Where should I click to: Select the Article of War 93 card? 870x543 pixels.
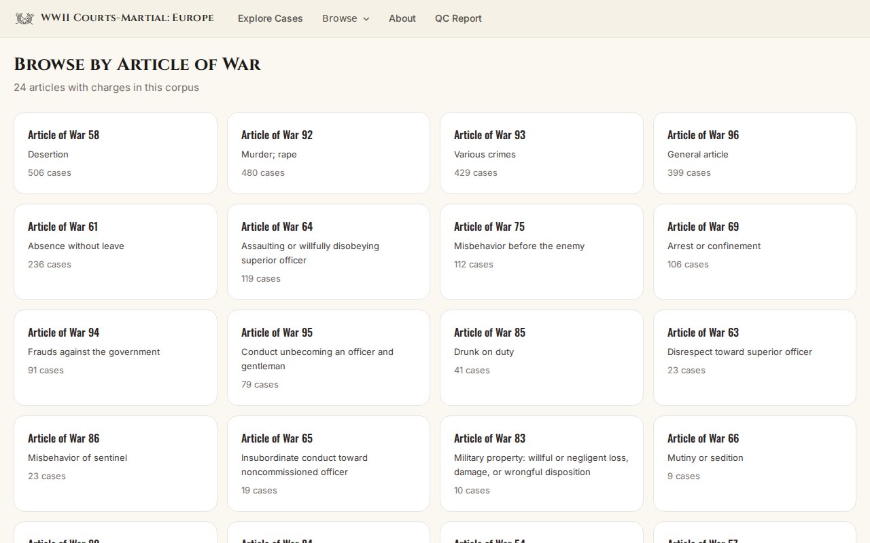click(542, 153)
